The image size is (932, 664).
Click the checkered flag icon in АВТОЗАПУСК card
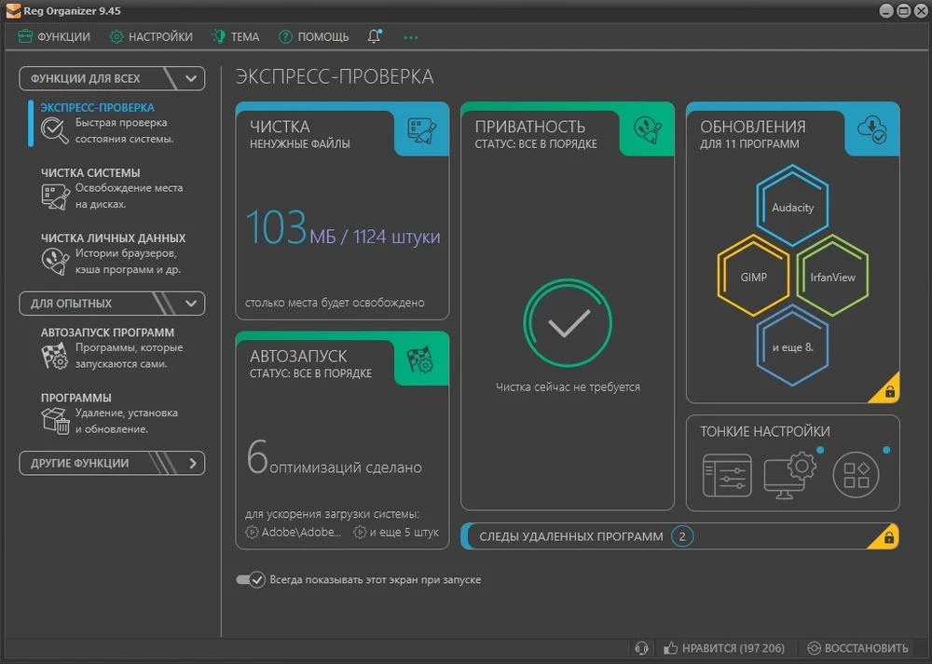(x=421, y=359)
